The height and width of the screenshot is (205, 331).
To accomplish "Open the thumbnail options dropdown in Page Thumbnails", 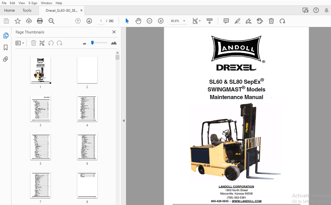I will (x=20, y=43).
